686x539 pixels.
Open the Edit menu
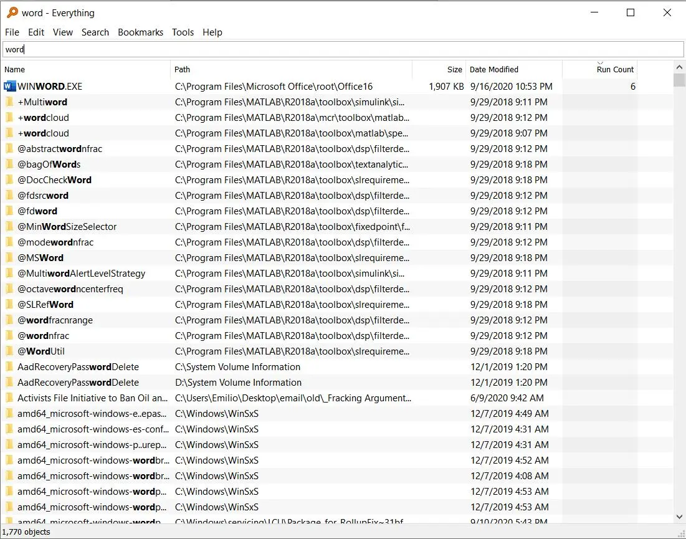pos(36,32)
